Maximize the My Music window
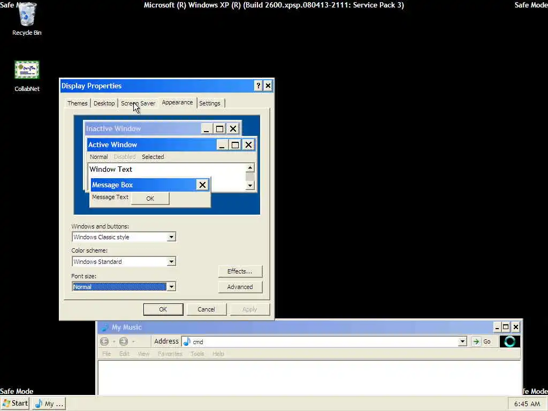Screen dimensions: 548x411 click(506, 327)
